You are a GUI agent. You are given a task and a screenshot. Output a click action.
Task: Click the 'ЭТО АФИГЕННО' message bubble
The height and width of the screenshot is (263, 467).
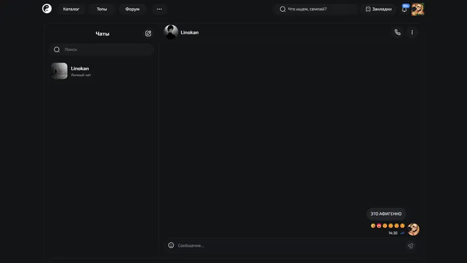(386, 214)
